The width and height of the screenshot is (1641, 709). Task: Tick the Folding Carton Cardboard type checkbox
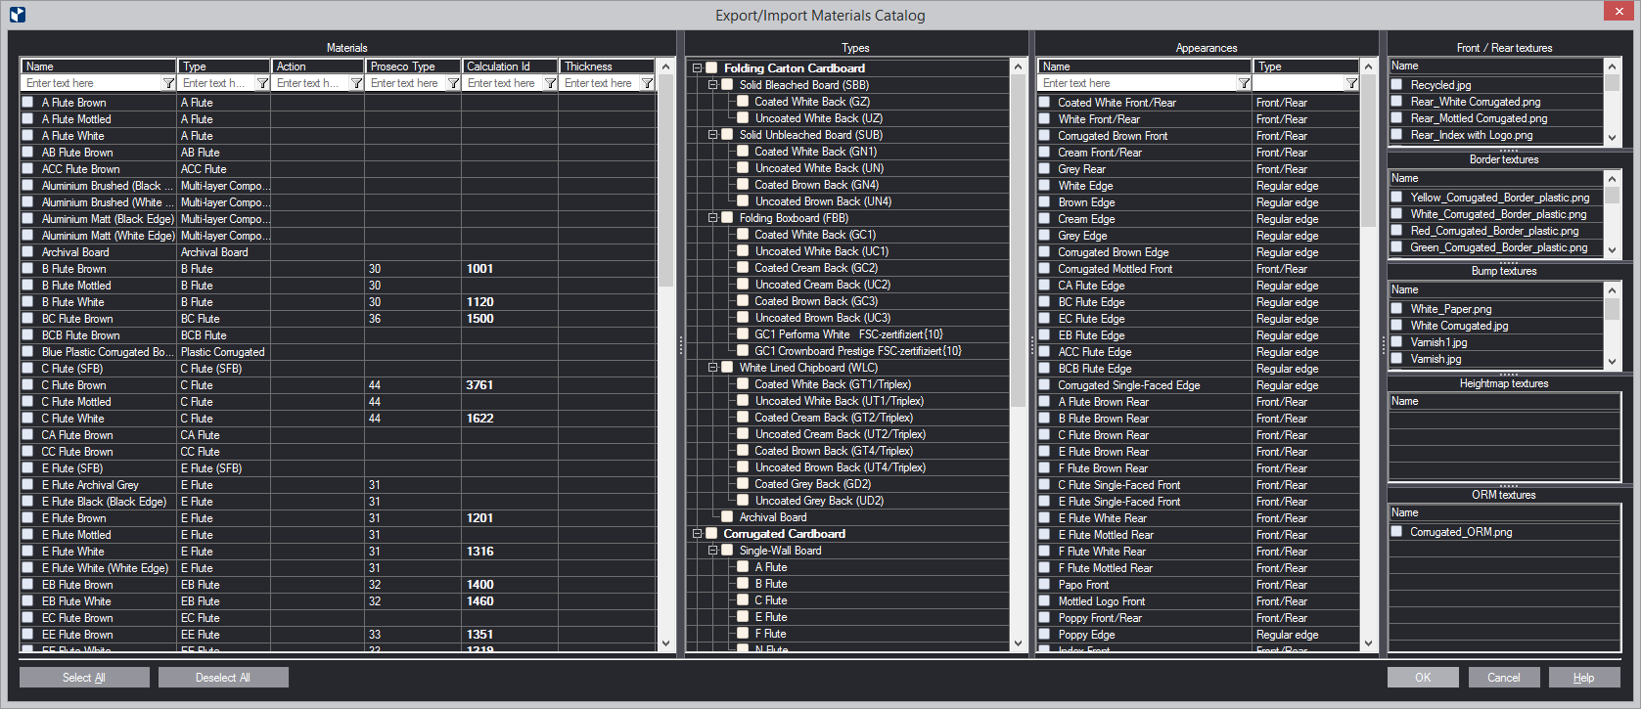click(711, 67)
